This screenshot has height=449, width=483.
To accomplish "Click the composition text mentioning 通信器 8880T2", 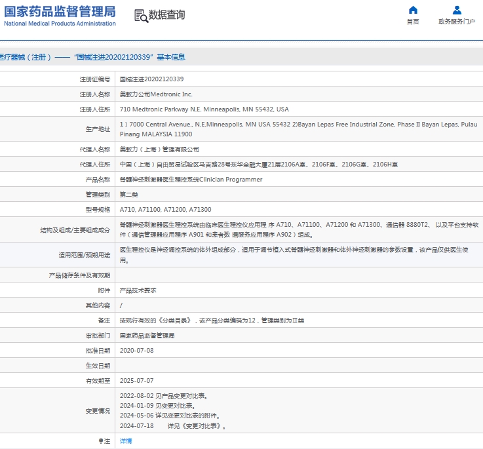I will pyautogui.click(x=299, y=229).
